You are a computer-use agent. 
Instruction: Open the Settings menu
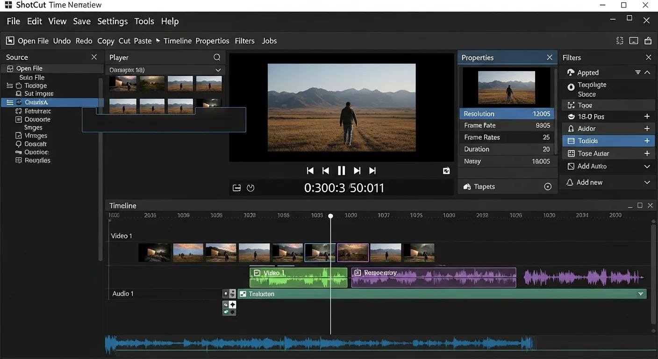coord(112,22)
